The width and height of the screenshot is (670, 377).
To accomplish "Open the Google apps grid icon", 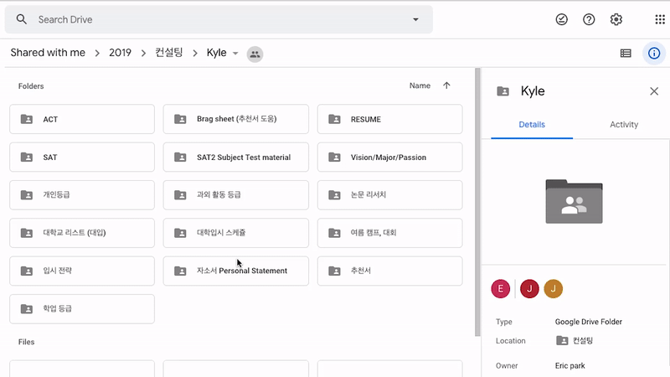I will (x=660, y=19).
